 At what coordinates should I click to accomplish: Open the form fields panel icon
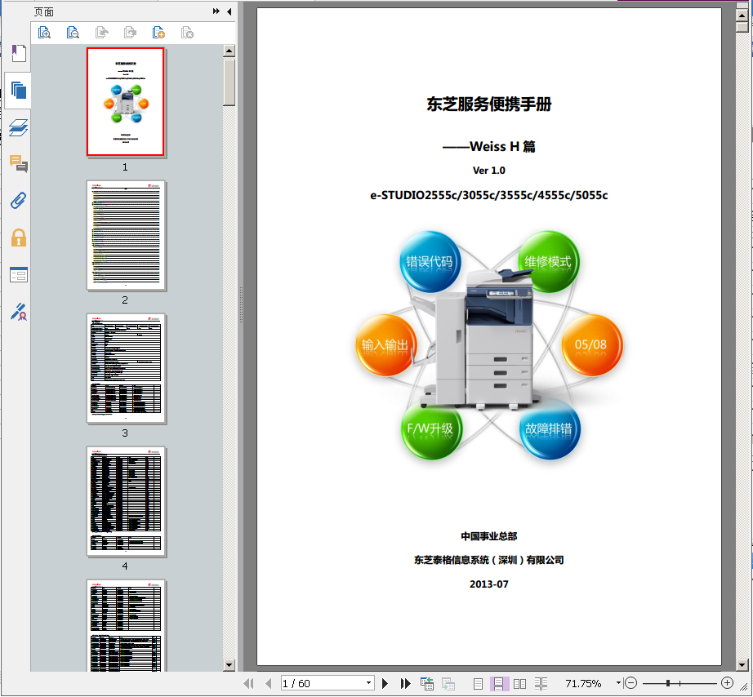tap(18, 274)
